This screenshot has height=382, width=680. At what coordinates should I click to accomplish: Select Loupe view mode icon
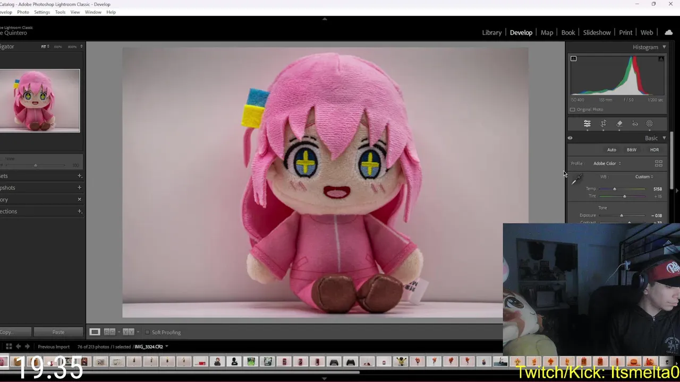click(95, 332)
